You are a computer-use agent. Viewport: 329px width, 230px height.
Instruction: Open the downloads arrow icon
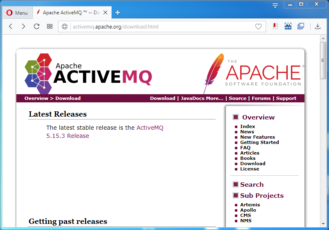pos(318,27)
